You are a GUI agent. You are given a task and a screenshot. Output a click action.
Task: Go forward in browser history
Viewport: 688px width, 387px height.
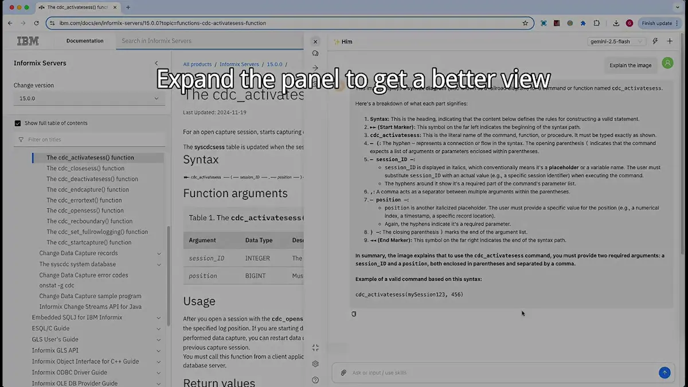coord(23,23)
